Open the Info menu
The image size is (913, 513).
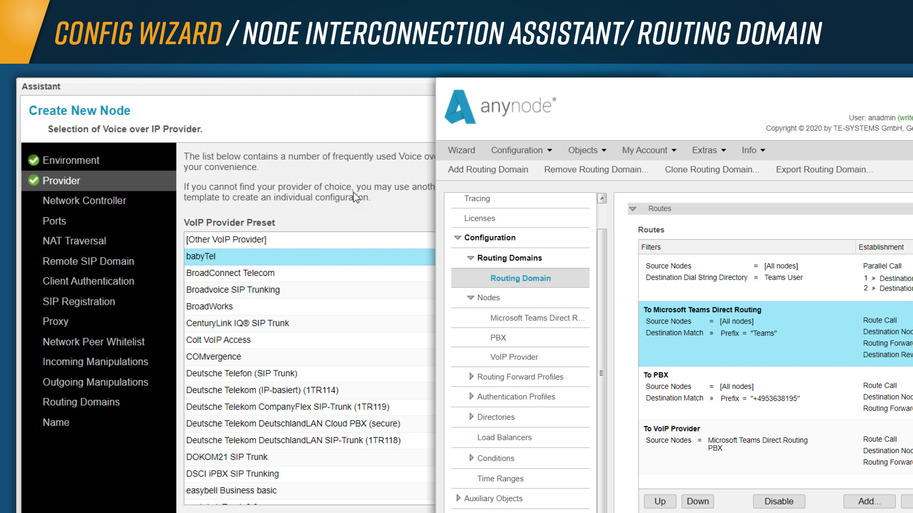click(x=753, y=150)
